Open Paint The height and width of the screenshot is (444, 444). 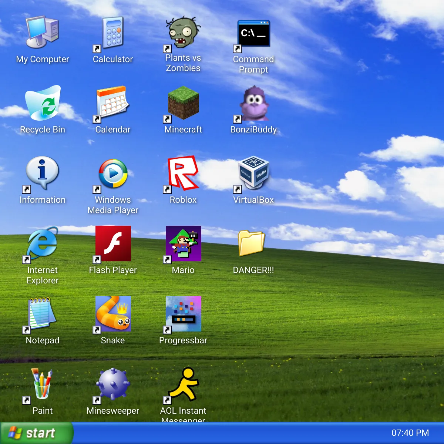[42, 384]
